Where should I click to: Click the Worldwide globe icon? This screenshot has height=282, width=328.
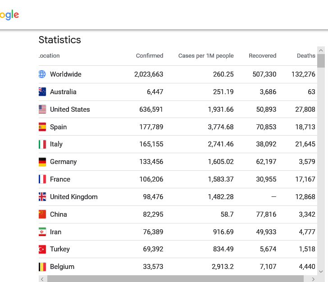(42, 74)
